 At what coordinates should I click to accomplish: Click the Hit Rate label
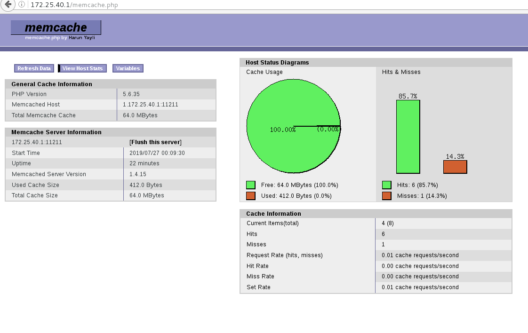point(257,266)
